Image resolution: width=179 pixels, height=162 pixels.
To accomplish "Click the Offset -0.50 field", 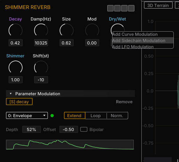I will pyautogui.click(x=69, y=129).
